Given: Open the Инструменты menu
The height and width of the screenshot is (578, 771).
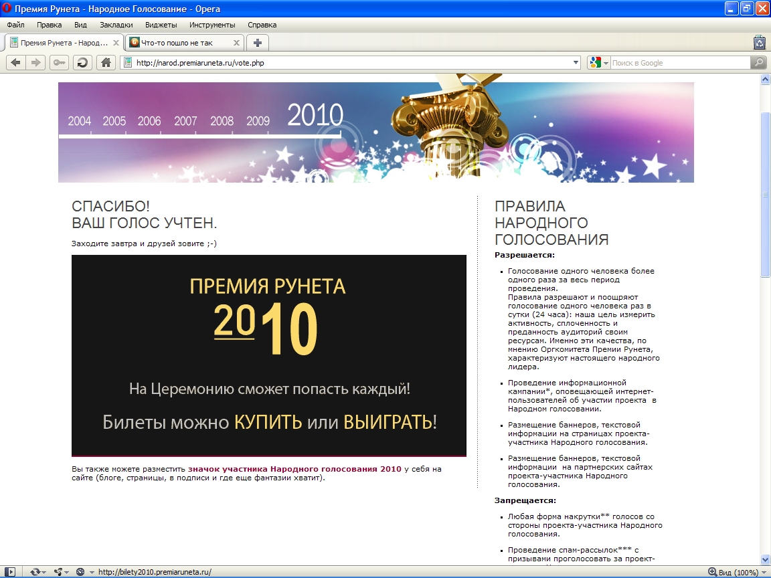Looking at the screenshot, I should pyautogui.click(x=212, y=25).
